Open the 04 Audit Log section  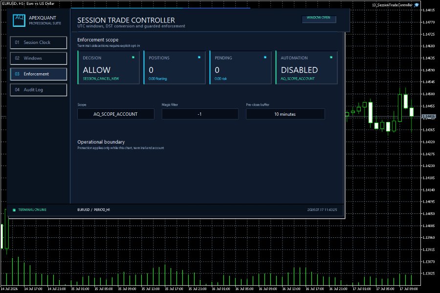[x=39, y=90]
